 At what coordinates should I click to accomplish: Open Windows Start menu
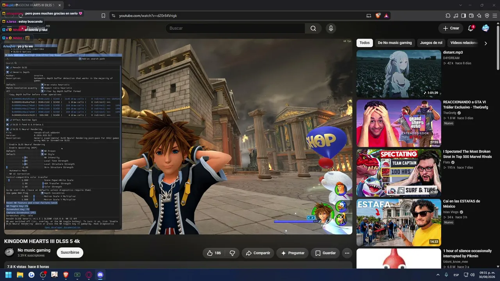8,275
